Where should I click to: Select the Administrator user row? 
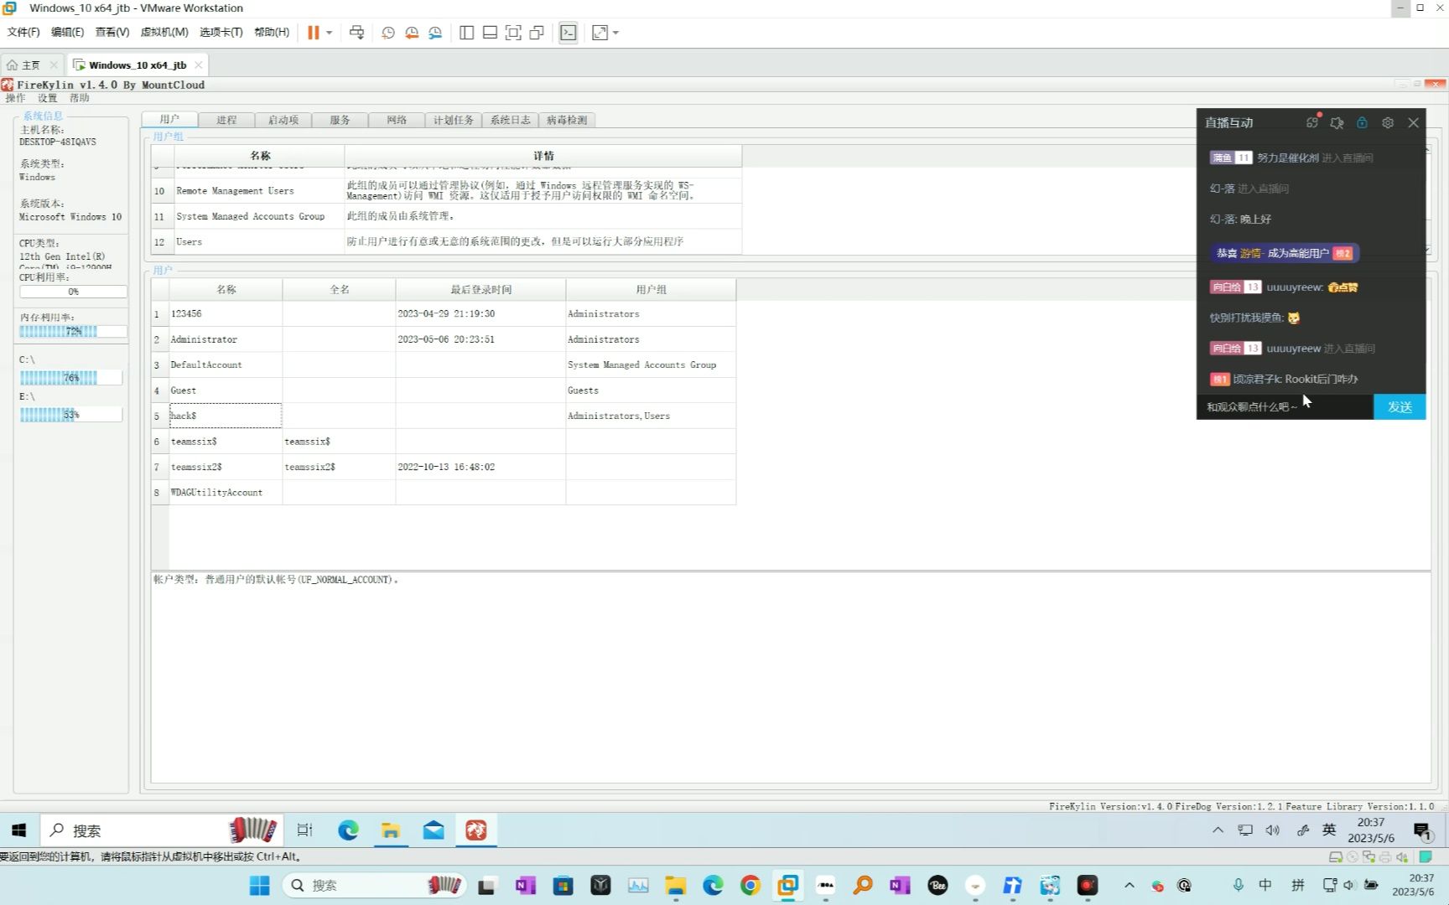click(444, 339)
